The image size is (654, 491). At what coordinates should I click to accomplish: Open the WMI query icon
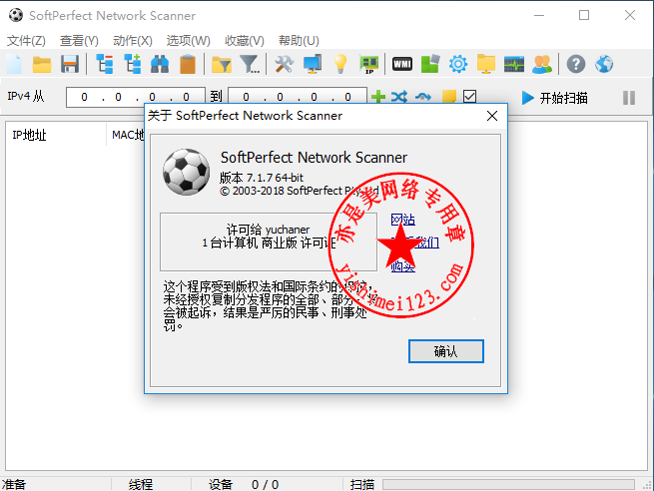[x=402, y=64]
